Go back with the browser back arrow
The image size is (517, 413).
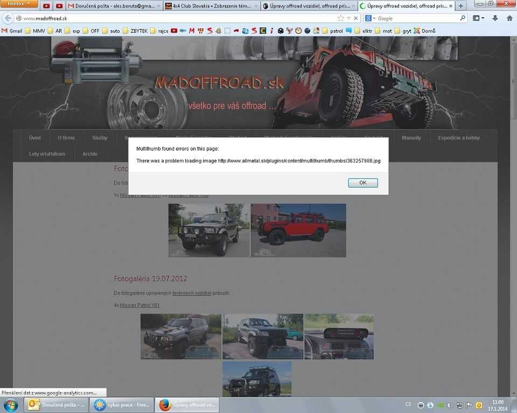(8, 18)
